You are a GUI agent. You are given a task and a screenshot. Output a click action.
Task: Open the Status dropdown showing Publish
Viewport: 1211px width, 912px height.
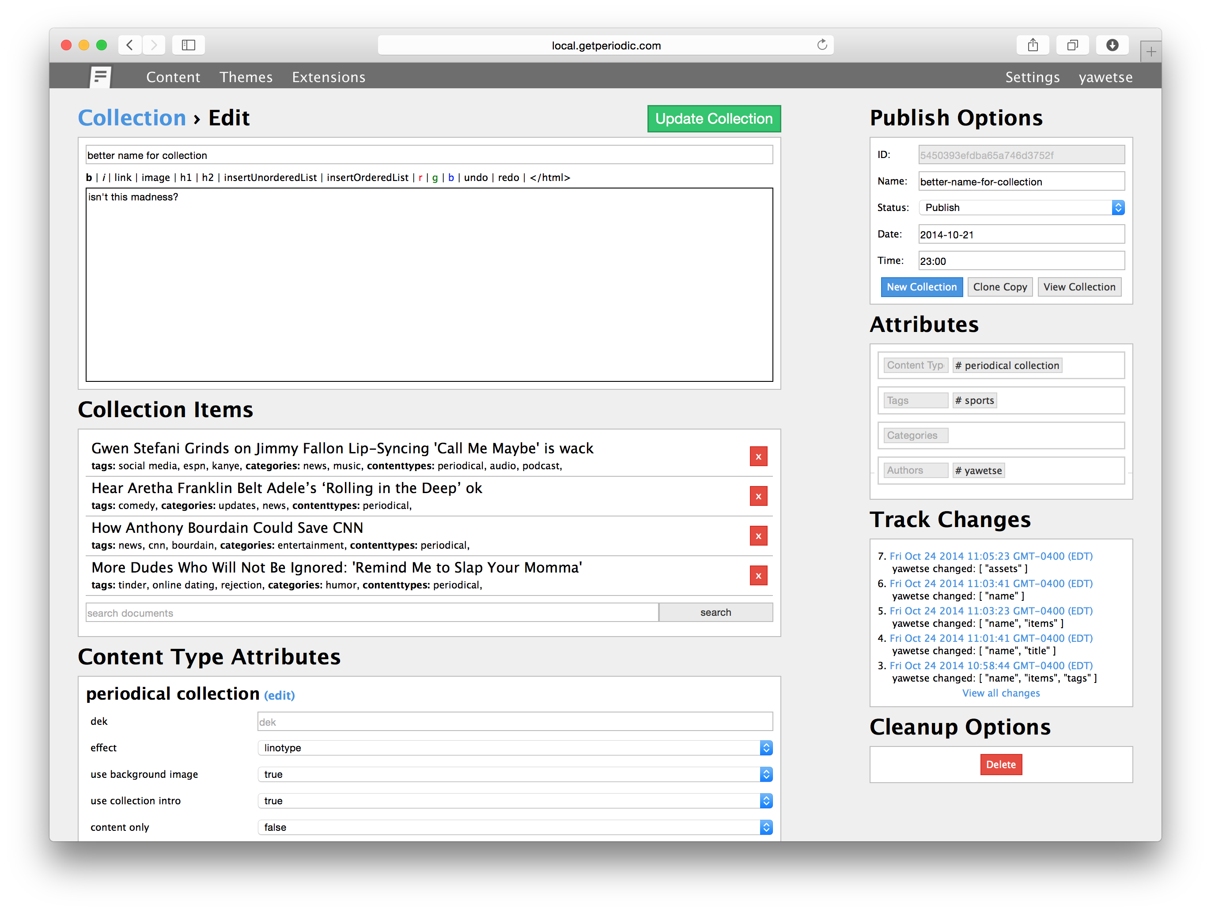[x=1021, y=207]
